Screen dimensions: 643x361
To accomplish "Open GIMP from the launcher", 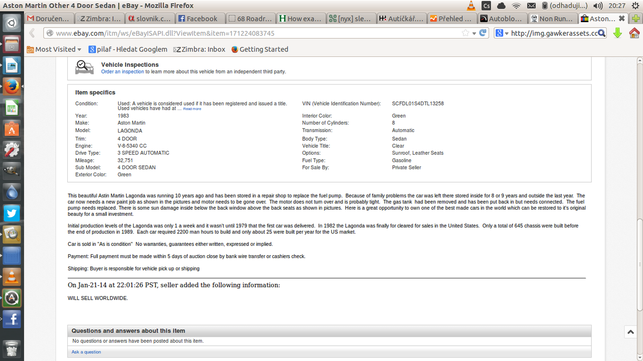I will click(11, 171).
